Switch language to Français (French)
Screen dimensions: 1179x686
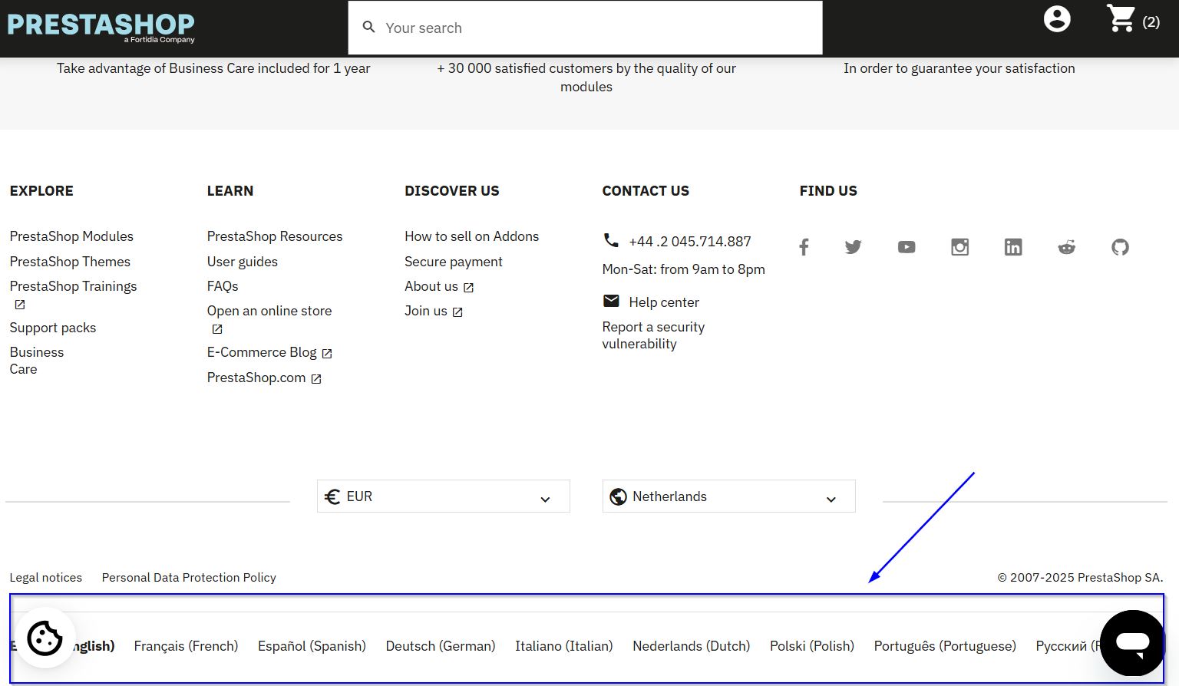[x=186, y=646]
